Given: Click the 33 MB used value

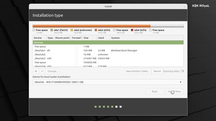Looking at the screenshot, I should [x=101, y=50].
